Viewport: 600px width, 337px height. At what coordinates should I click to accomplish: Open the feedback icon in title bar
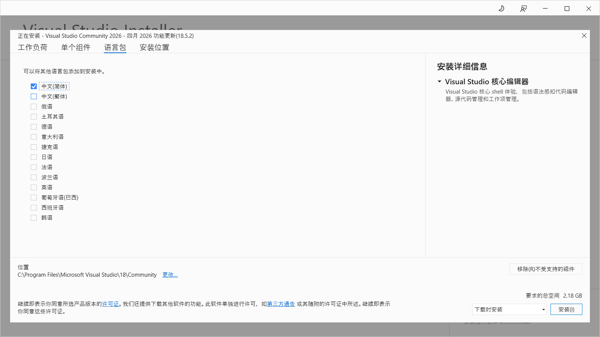point(523,8)
